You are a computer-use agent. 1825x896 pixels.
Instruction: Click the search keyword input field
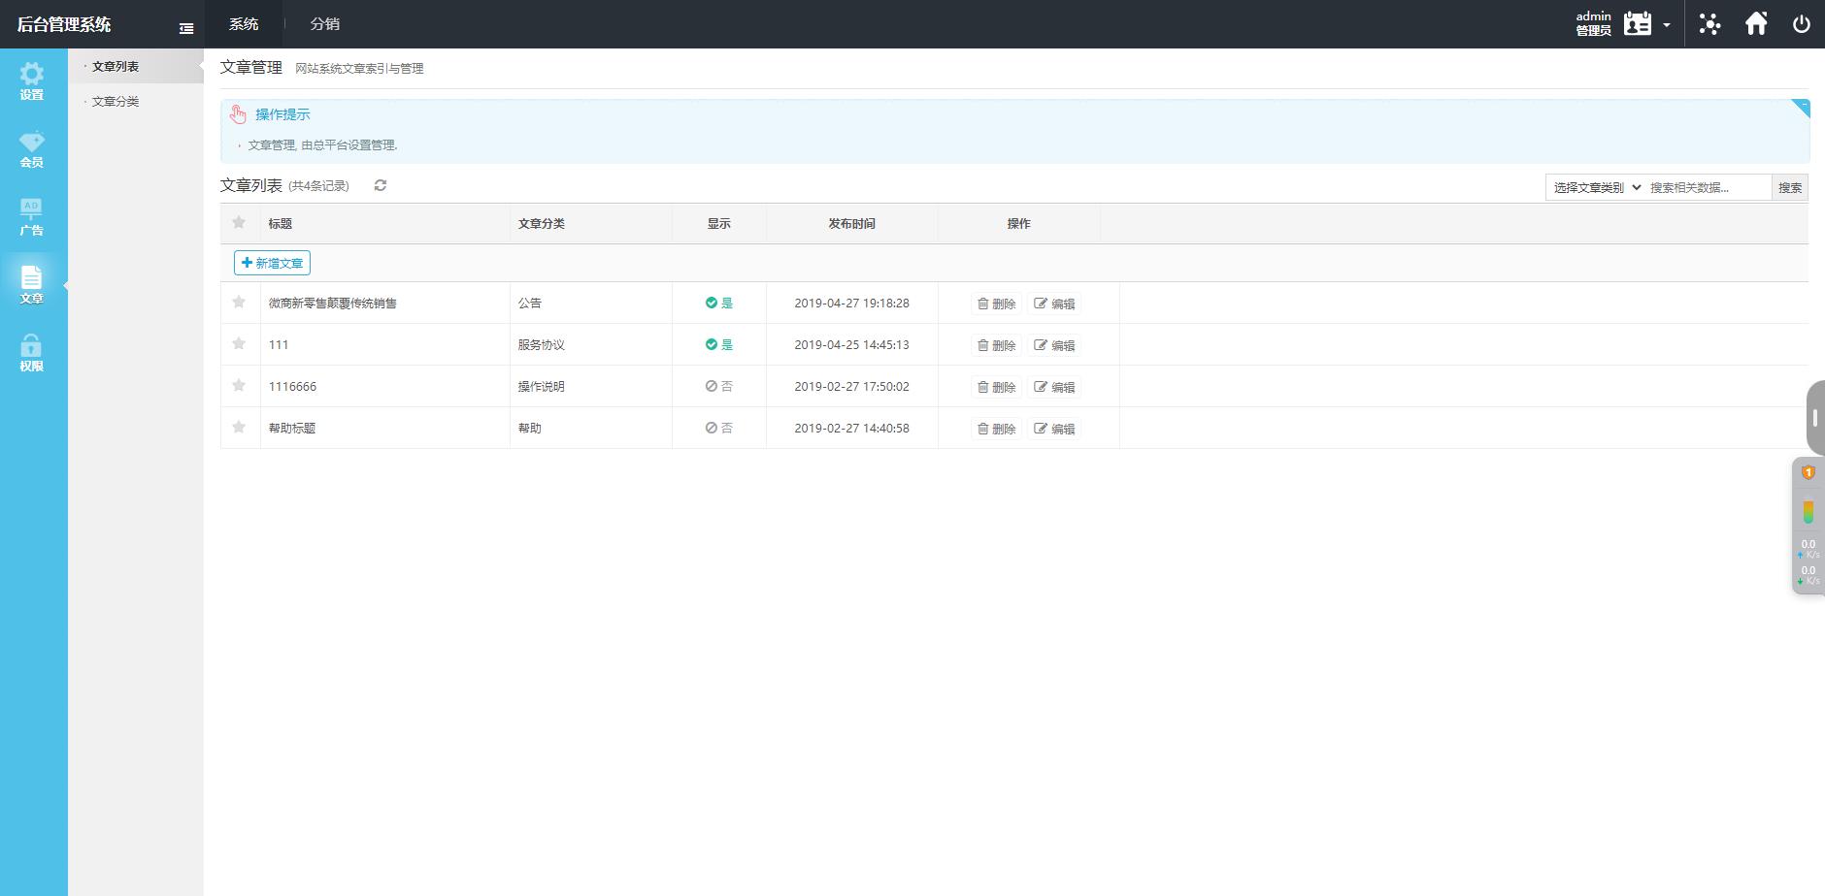[x=1709, y=188]
